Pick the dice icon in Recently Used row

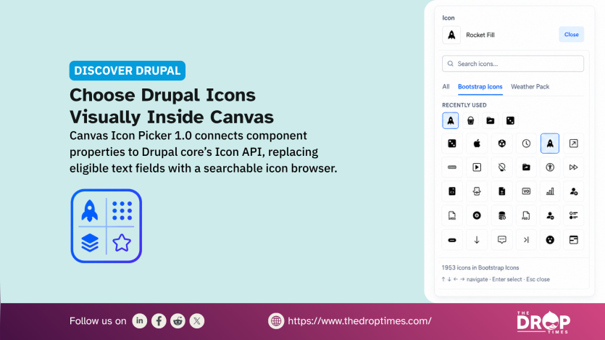pyautogui.click(x=511, y=120)
